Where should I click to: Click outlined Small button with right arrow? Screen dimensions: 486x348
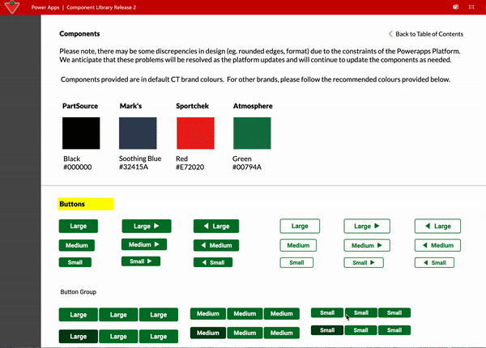364,262
